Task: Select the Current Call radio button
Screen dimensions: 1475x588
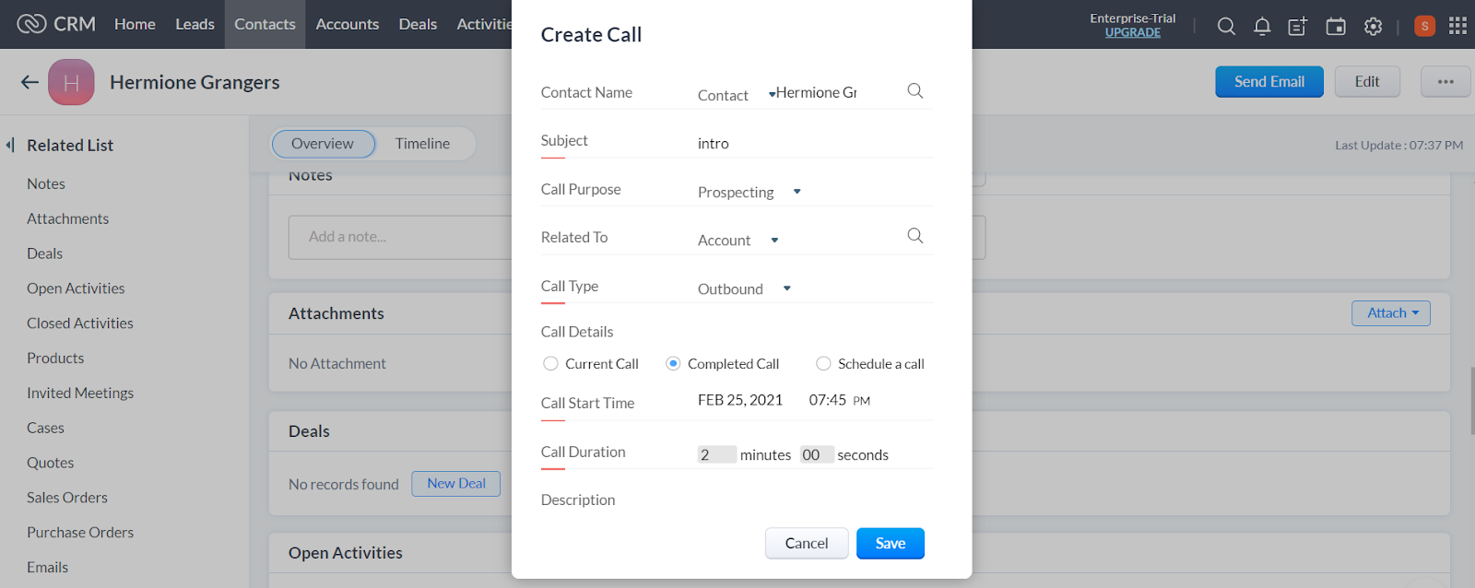Action: [550, 363]
